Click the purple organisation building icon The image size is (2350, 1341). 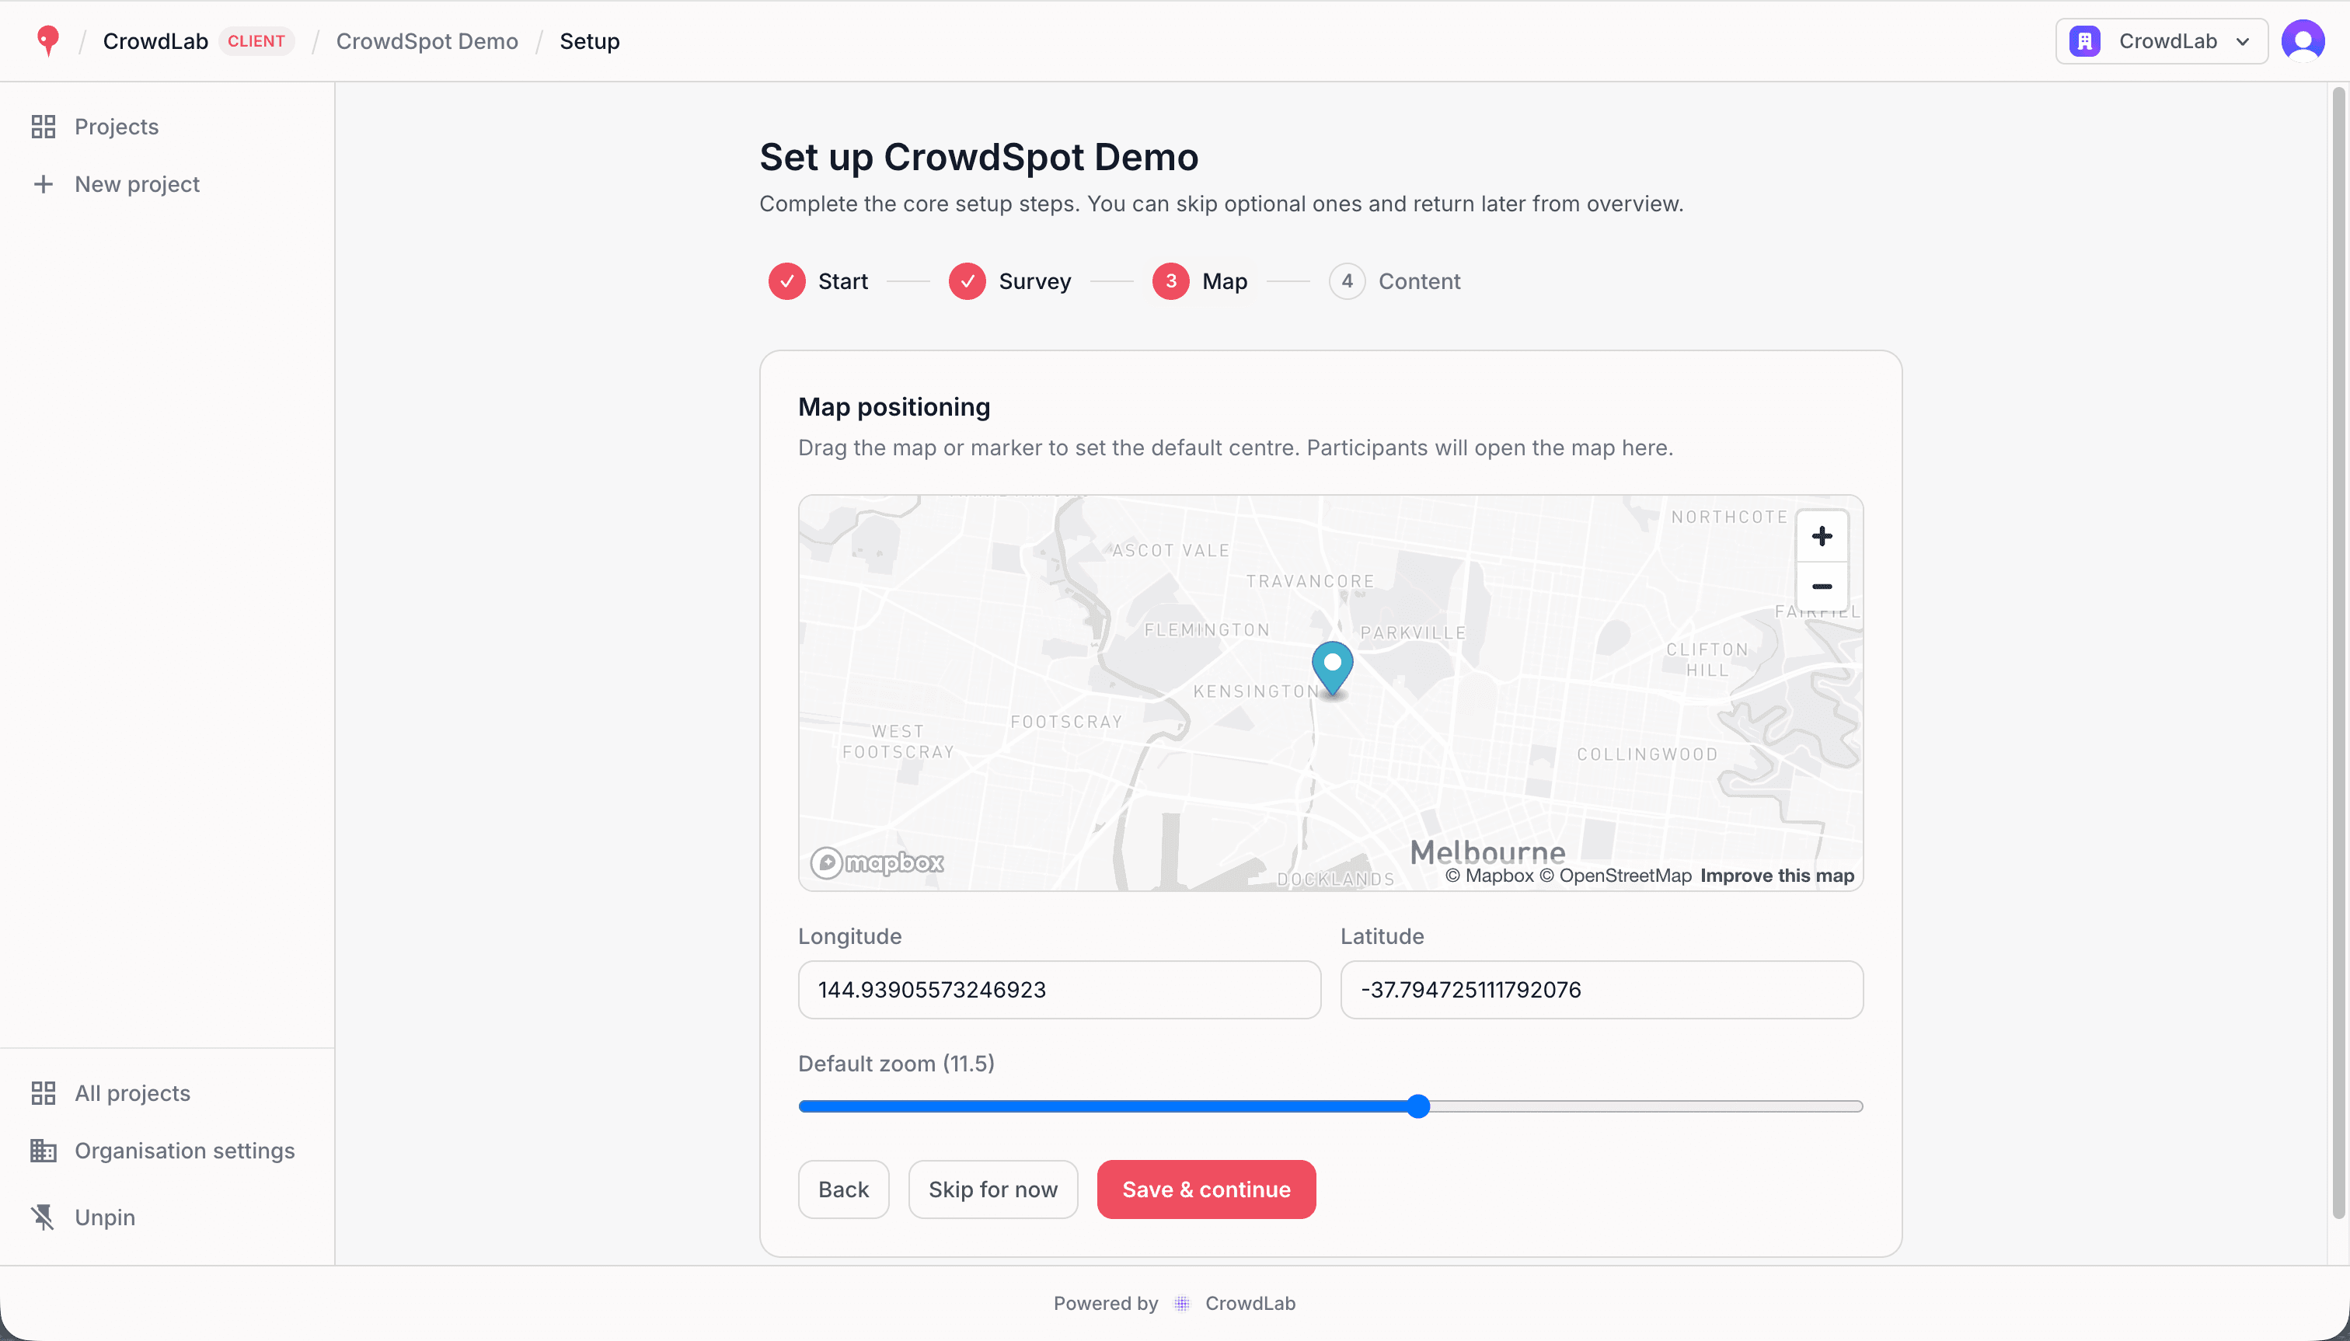pos(2085,41)
